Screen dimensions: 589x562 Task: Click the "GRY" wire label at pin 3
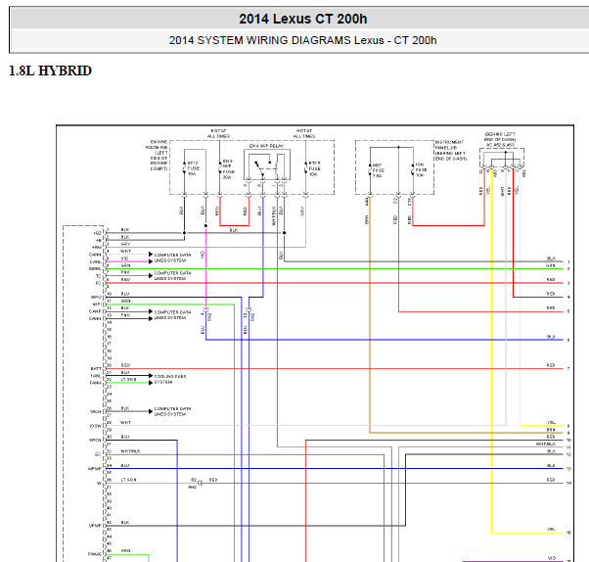[x=125, y=244]
